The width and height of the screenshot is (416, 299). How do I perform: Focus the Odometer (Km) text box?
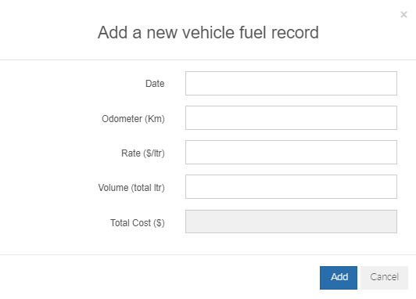coord(291,117)
